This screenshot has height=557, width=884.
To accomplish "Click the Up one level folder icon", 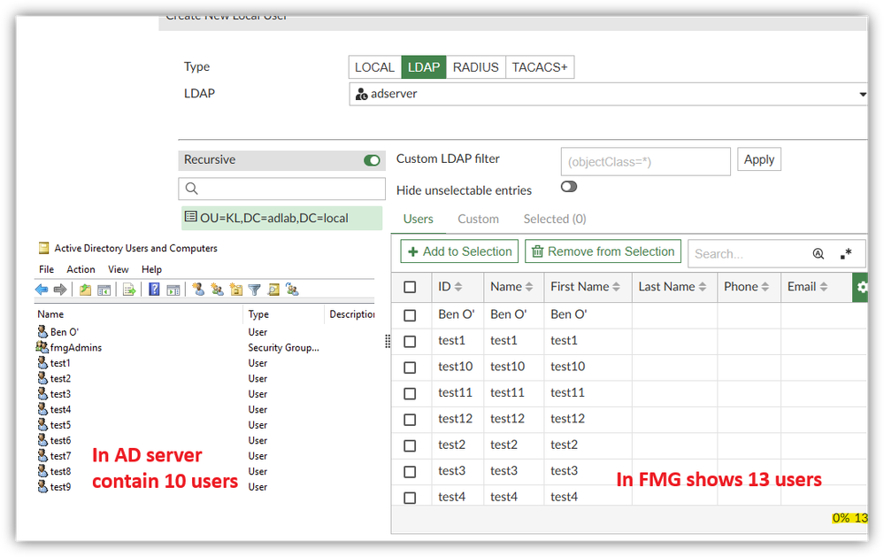I will (85, 290).
